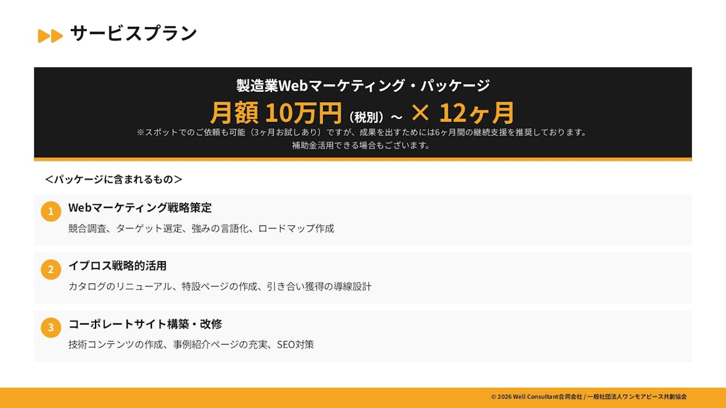Select the Webマーケティング戦略策定 heading
This screenshot has width=726, height=408.
point(140,208)
